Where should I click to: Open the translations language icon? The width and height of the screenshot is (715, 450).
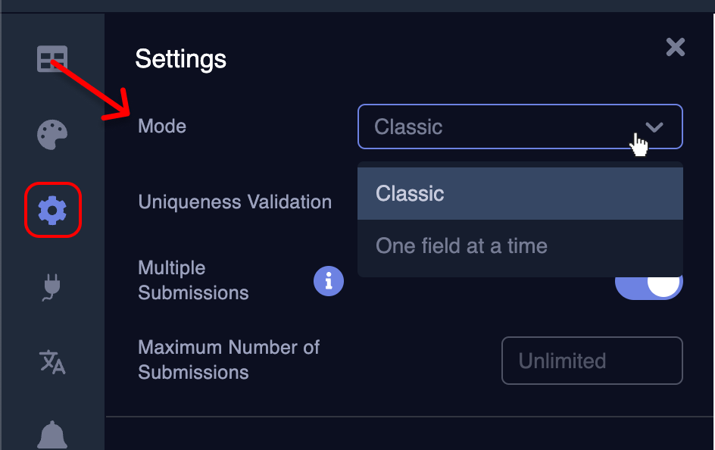coord(52,362)
